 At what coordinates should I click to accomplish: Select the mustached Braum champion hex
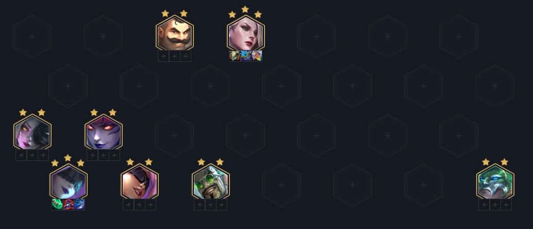174,34
